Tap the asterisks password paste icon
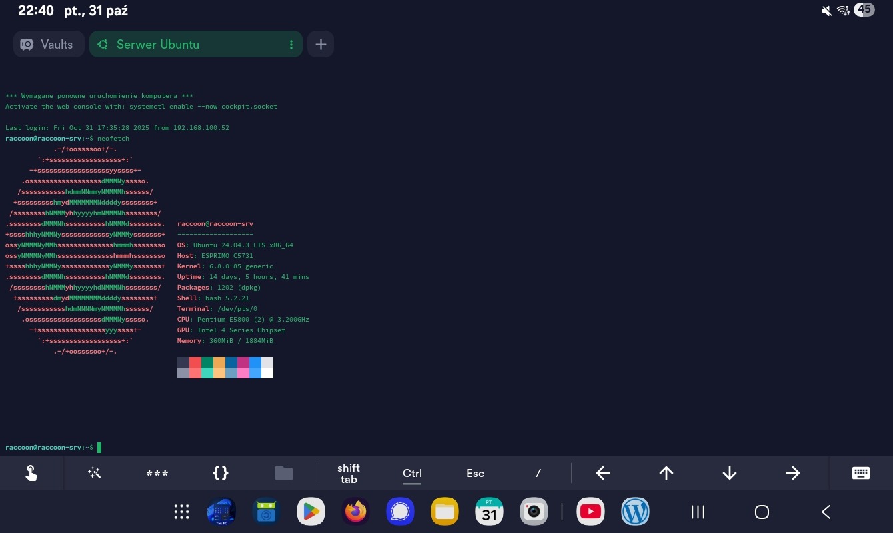 [157, 473]
